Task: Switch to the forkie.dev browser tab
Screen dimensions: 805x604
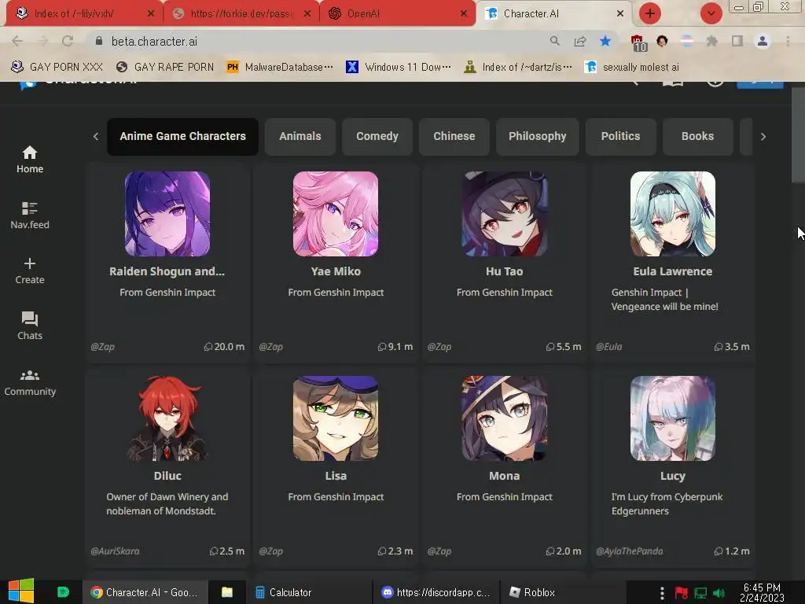Action: (x=241, y=13)
